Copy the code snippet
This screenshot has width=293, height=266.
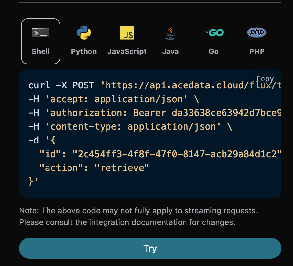[x=265, y=79]
